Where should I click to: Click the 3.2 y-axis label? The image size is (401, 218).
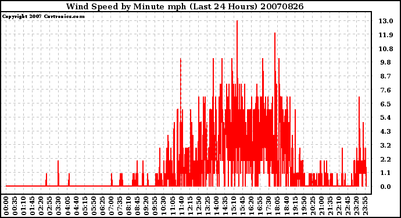click(386, 145)
